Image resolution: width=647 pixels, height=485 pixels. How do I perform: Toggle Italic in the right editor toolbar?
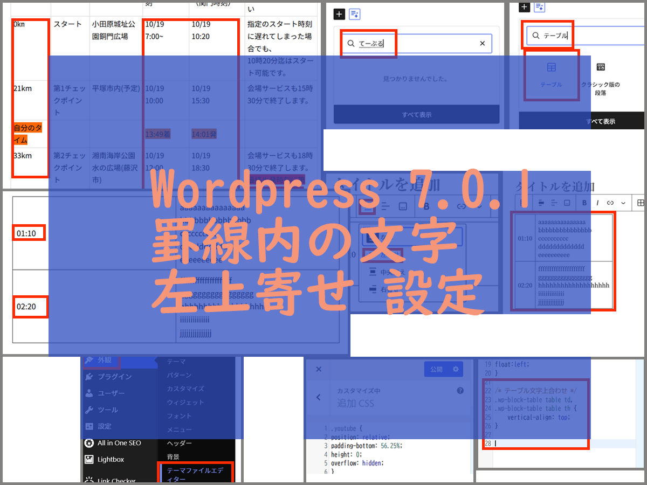597,203
